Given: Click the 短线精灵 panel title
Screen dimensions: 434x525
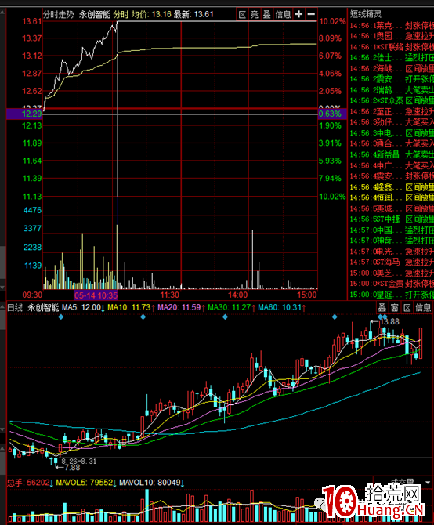Looking at the screenshot, I should [x=365, y=14].
